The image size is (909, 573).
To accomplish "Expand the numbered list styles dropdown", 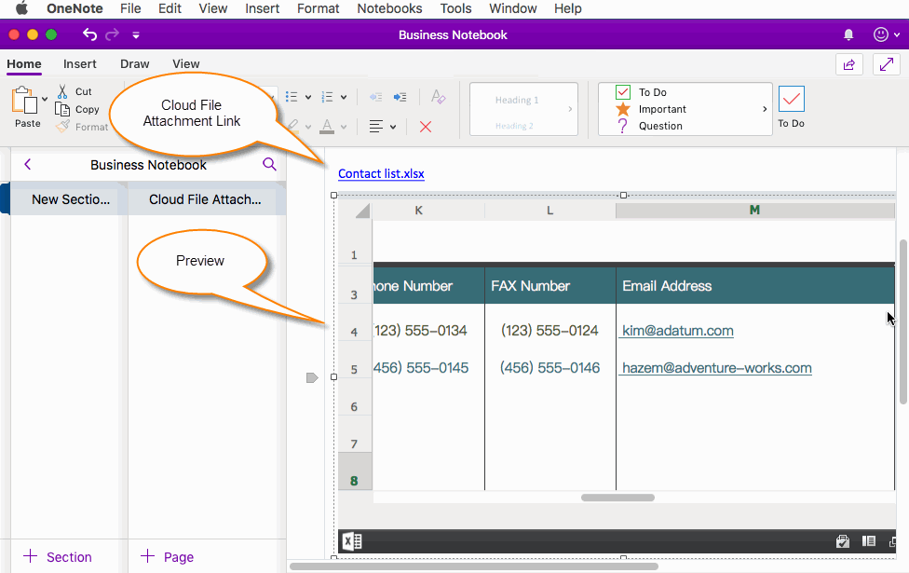I will pyautogui.click(x=344, y=98).
